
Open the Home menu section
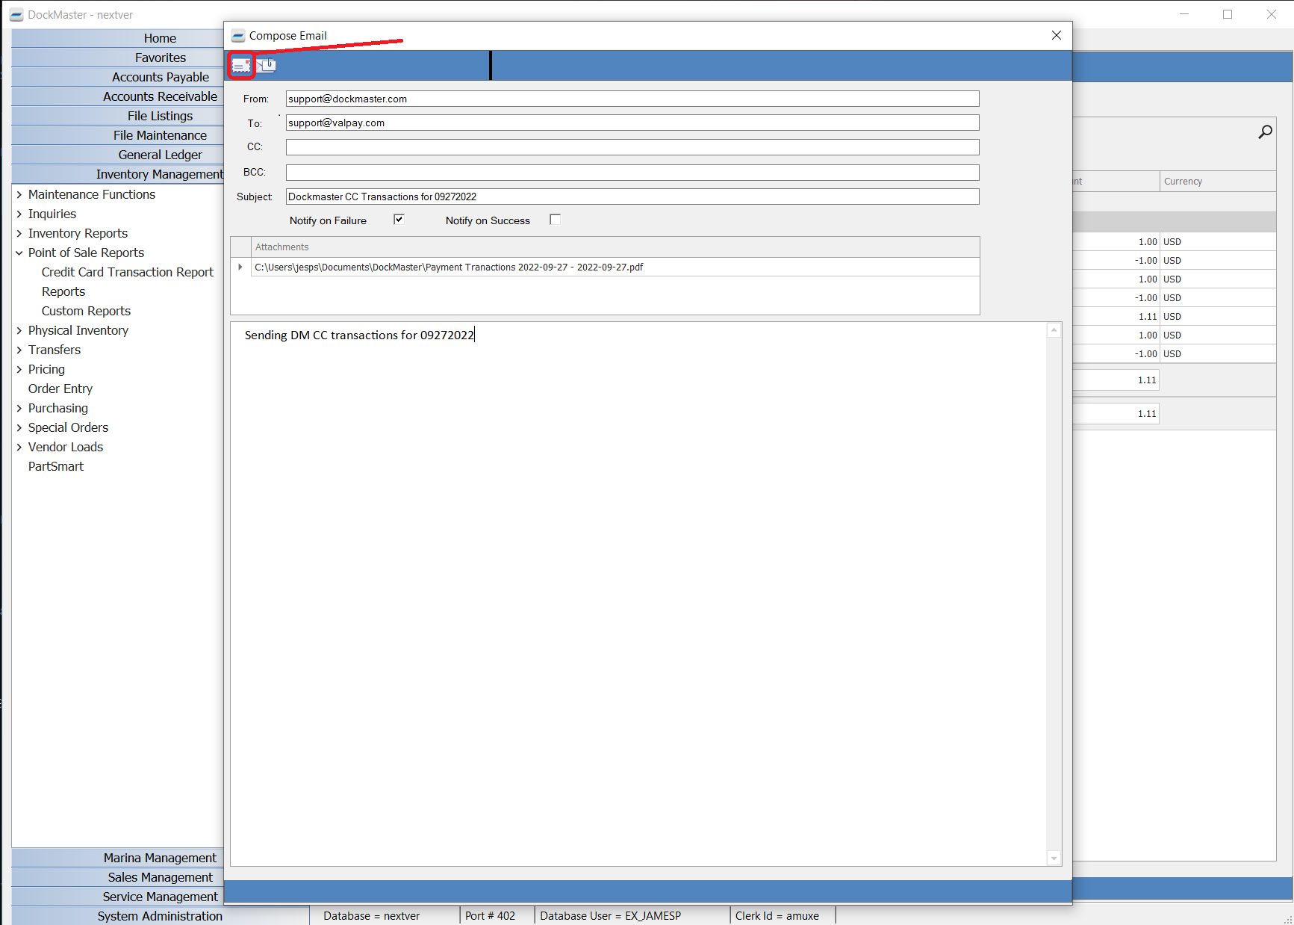tap(118, 38)
